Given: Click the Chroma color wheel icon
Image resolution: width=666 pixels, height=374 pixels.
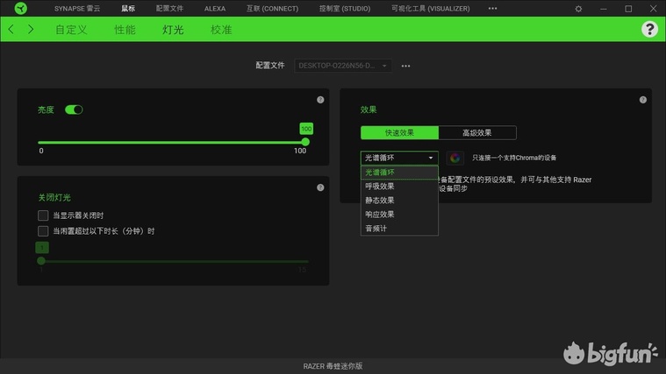Looking at the screenshot, I should 455,158.
